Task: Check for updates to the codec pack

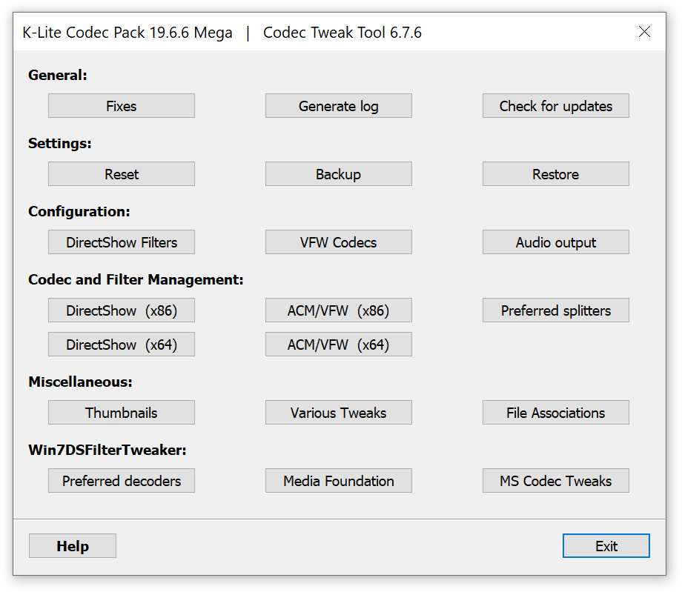Action: click(x=555, y=105)
